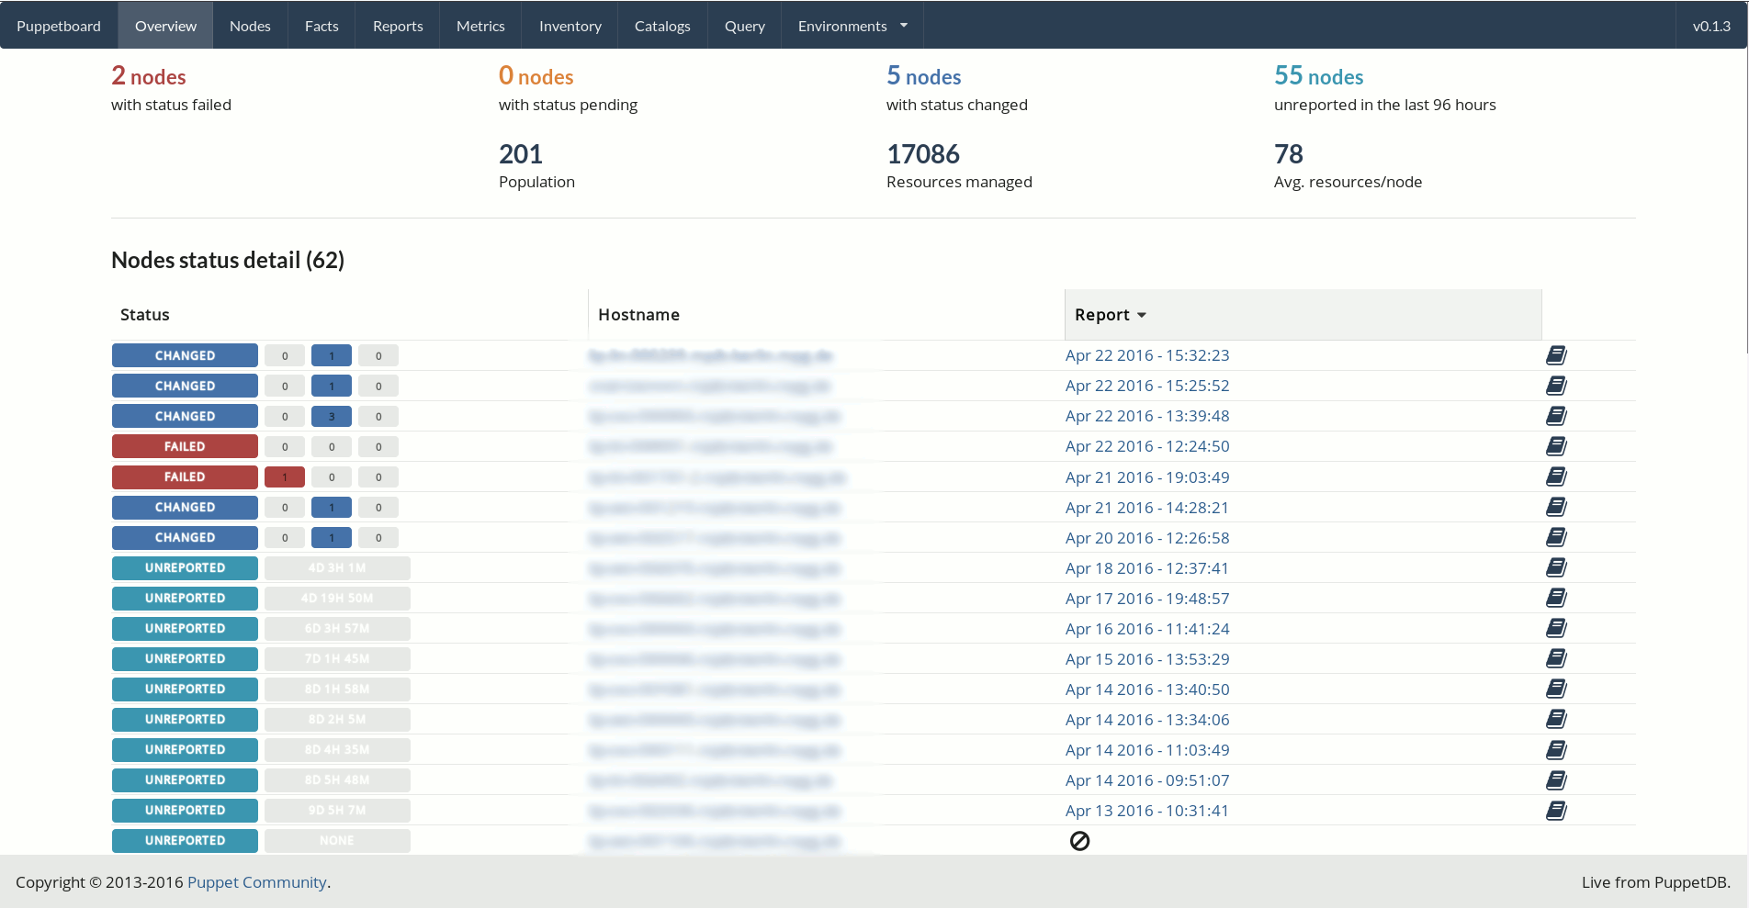
Task: Click the report icon next to Apr 18 12:37:41
Action: 1556,567
